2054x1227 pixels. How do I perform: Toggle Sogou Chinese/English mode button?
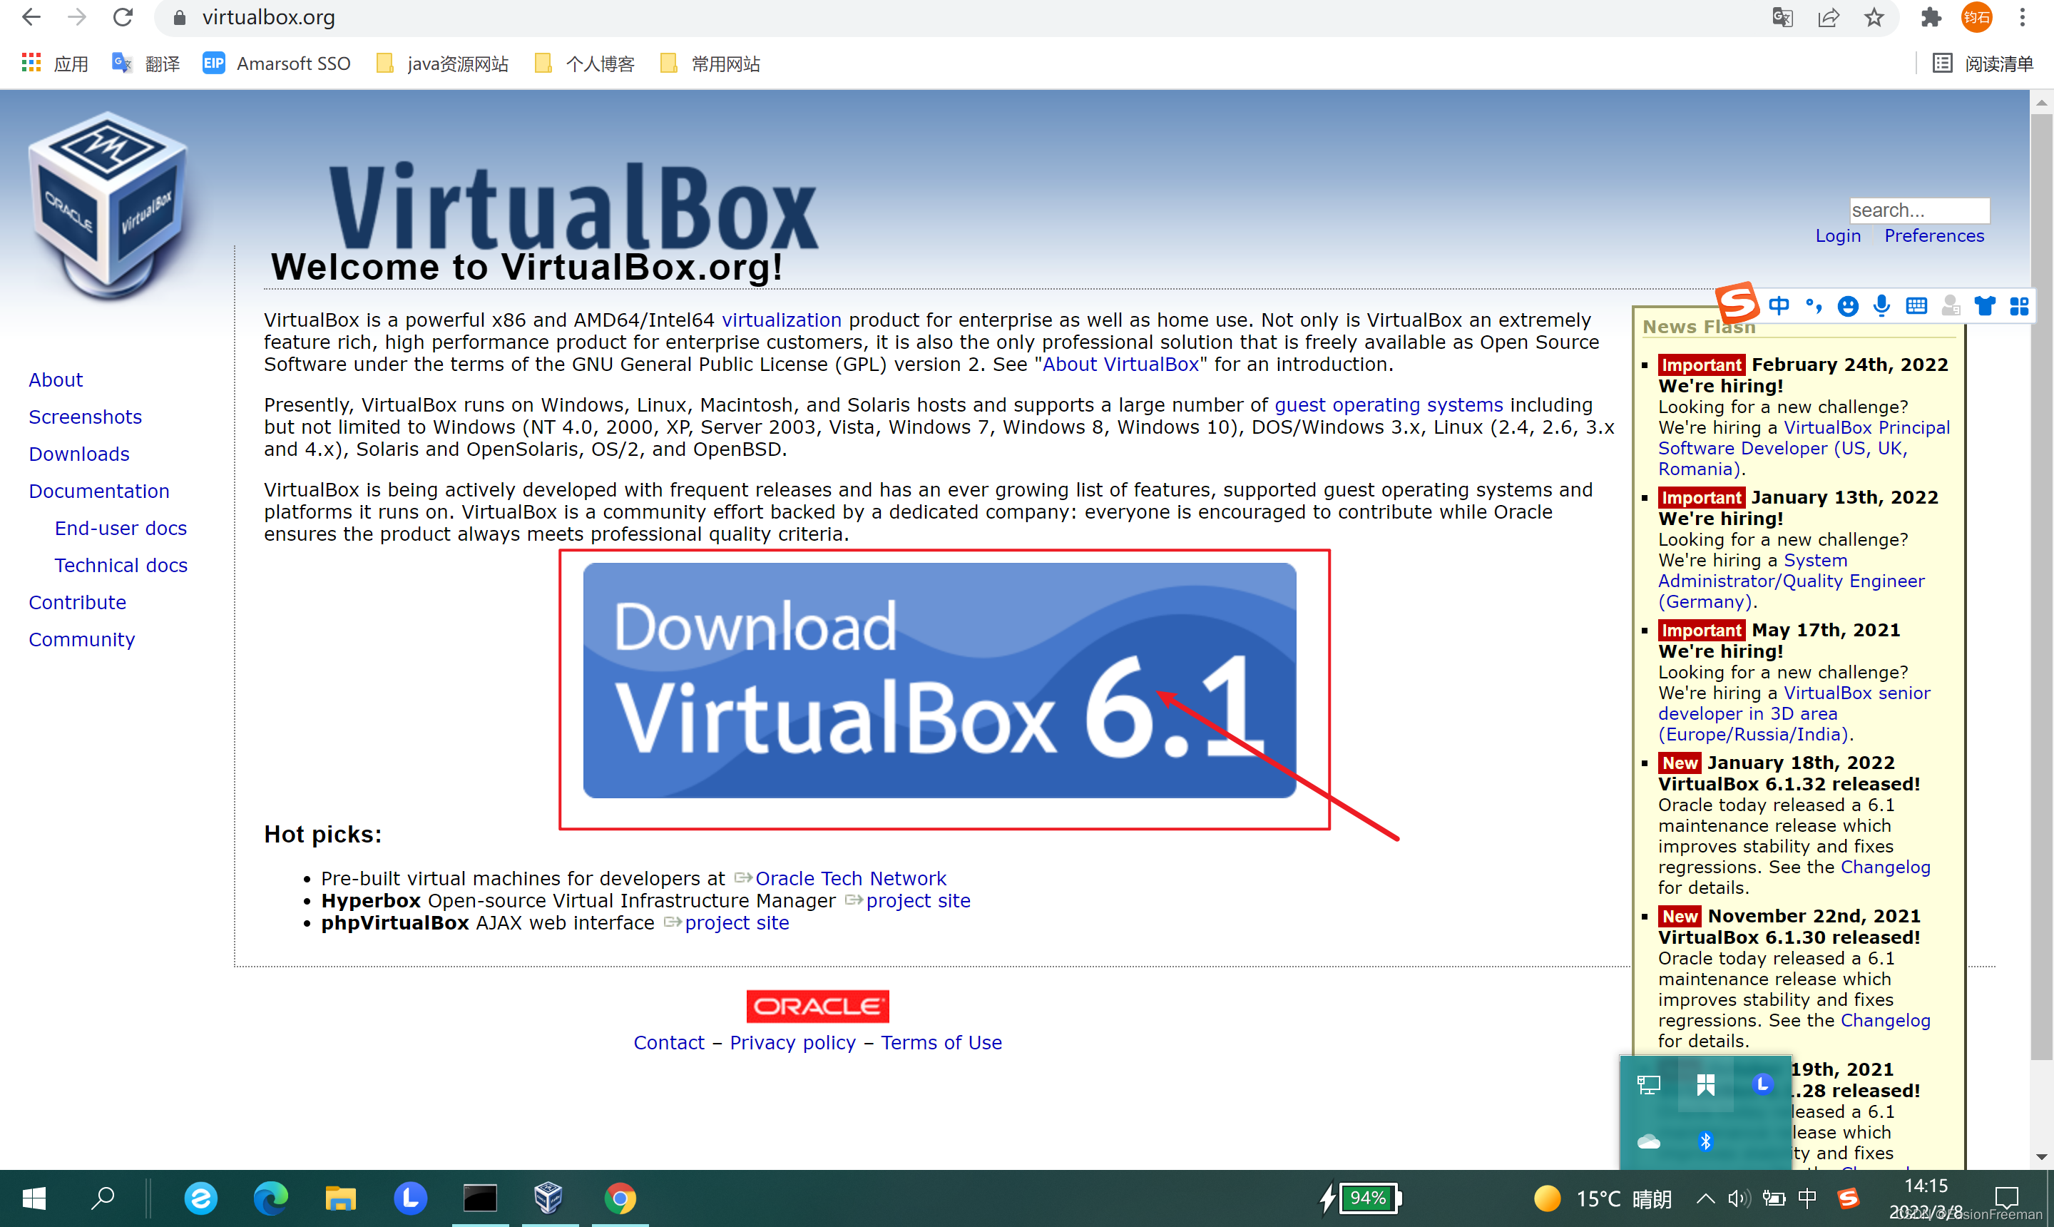pos(1779,307)
